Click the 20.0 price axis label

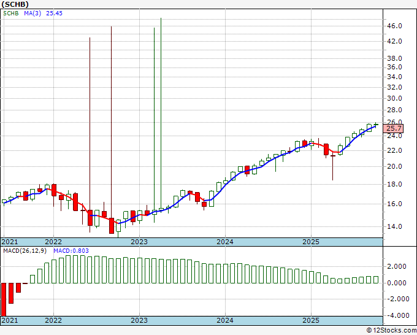(x=394, y=166)
